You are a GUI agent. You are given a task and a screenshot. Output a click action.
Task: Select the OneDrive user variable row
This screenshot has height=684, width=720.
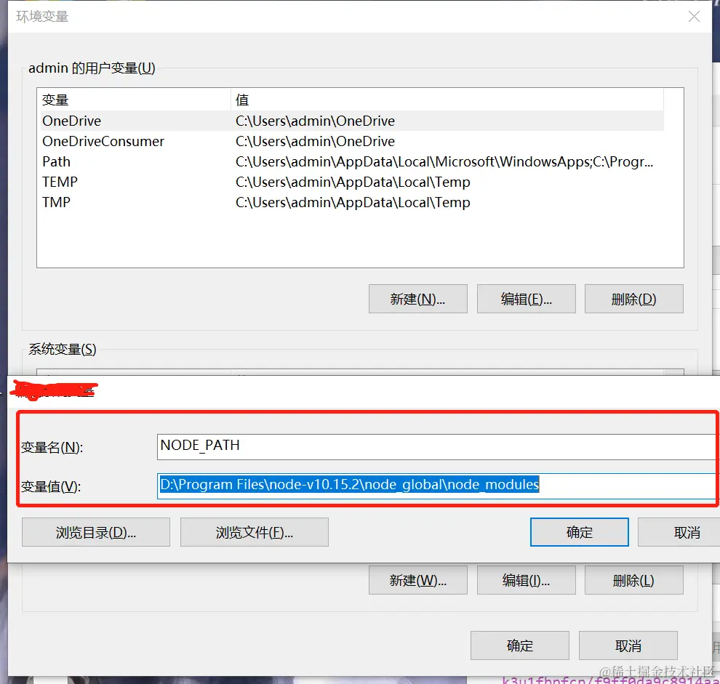coord(352,121)
